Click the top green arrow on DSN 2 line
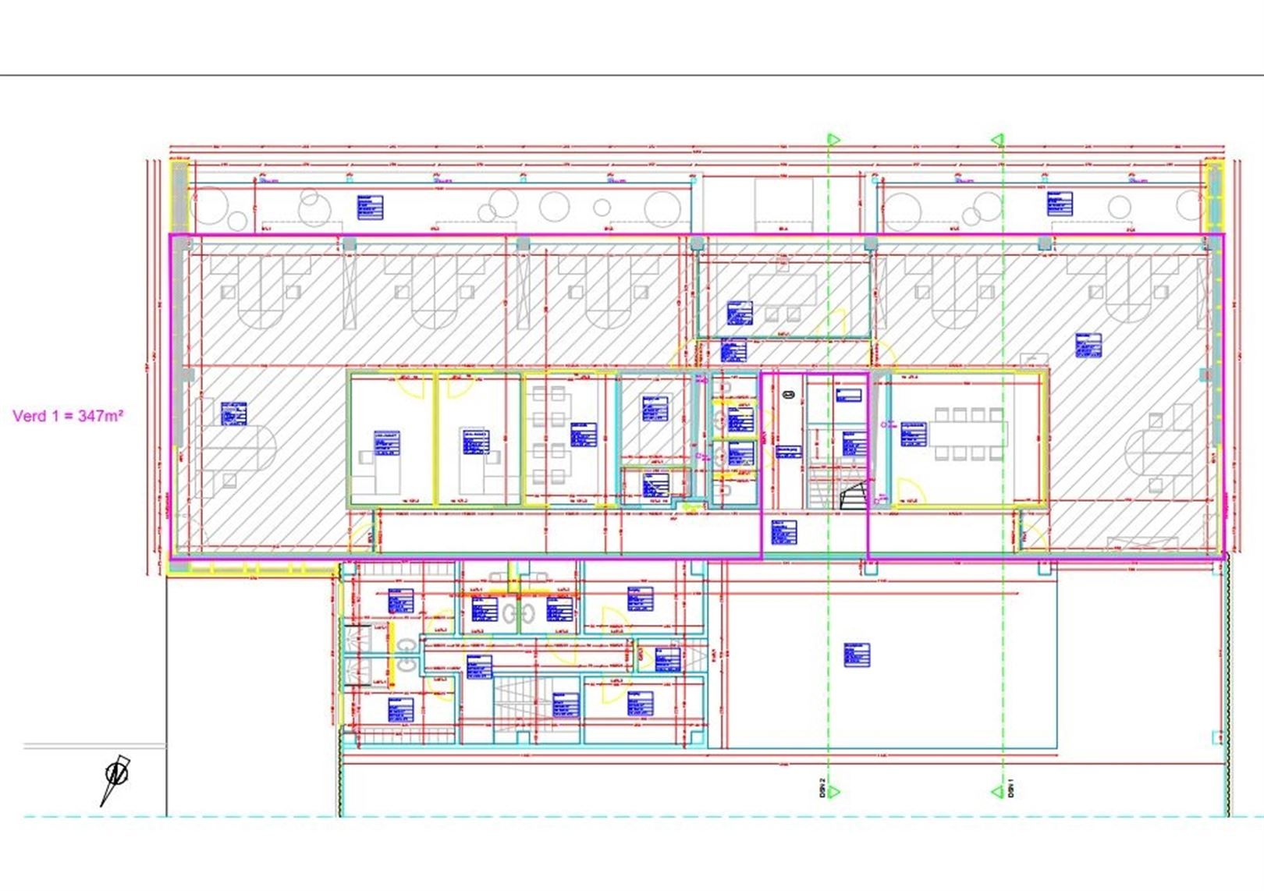 coord(833,140)
